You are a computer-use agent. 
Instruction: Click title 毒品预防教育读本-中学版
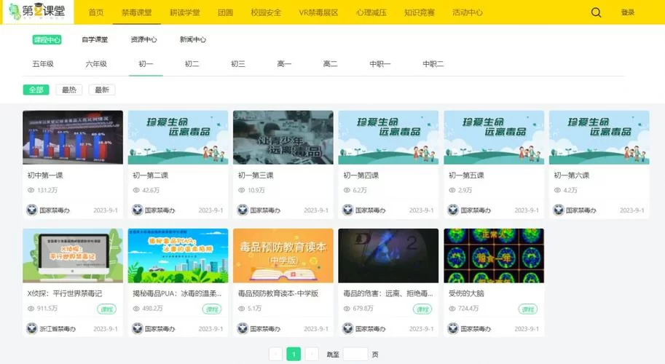[278, 293]
